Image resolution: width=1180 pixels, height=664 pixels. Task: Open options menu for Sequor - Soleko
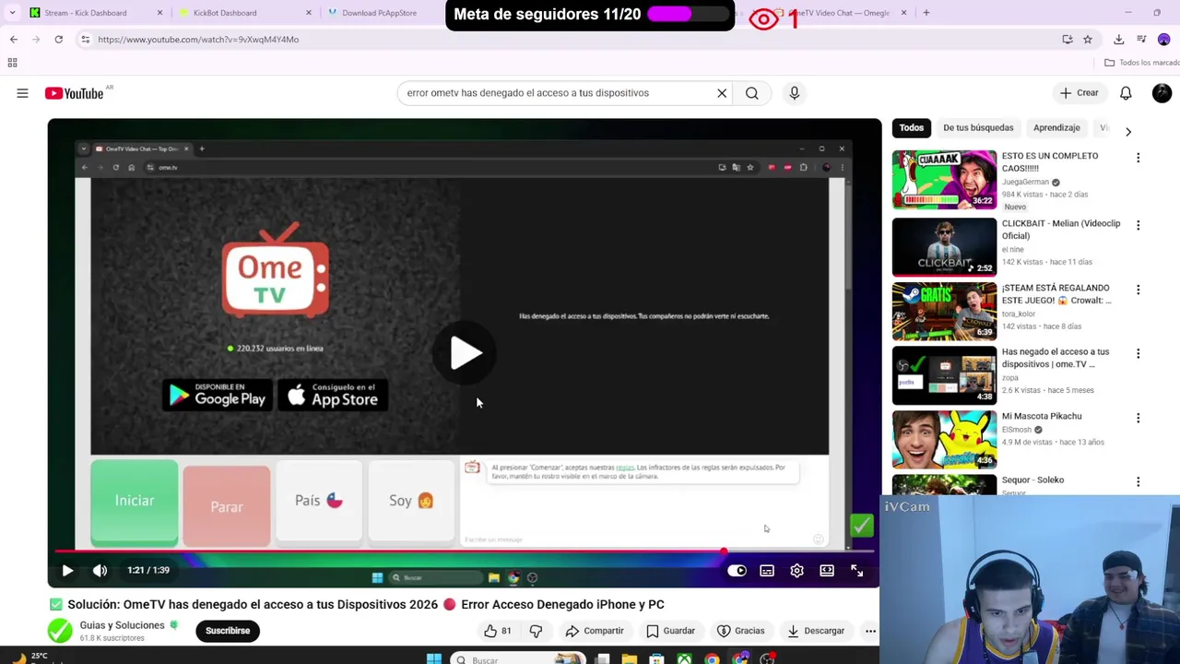point(1138,481)
